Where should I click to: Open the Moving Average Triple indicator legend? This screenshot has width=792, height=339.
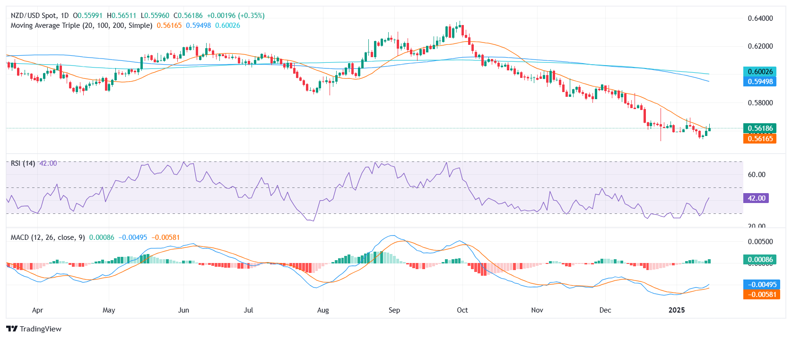coord(81,25)
